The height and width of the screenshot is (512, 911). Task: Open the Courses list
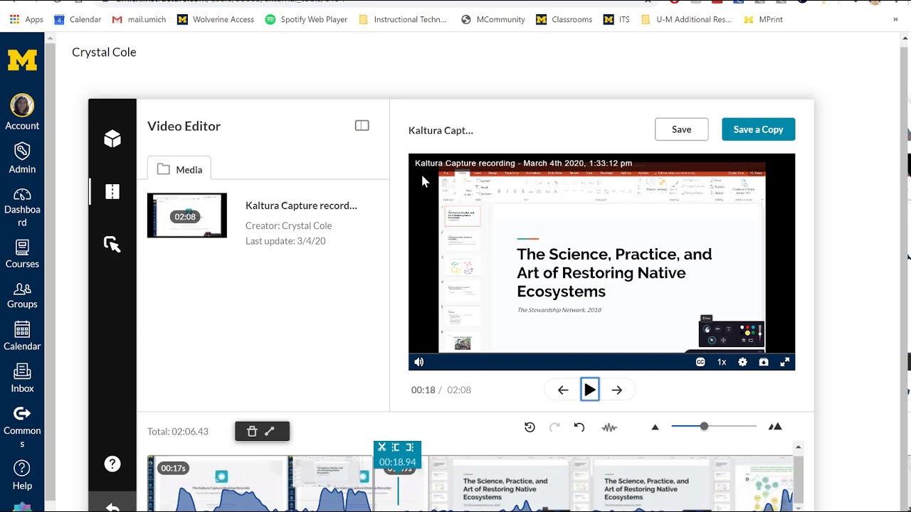click(x=22, y=254)
